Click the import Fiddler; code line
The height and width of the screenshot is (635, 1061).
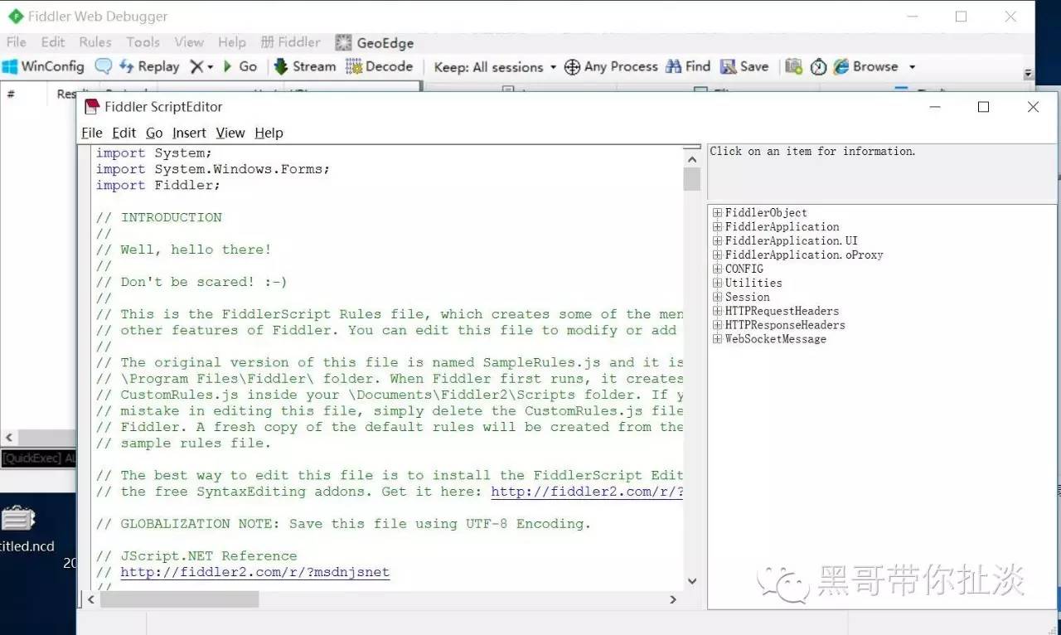pos(158,185)
